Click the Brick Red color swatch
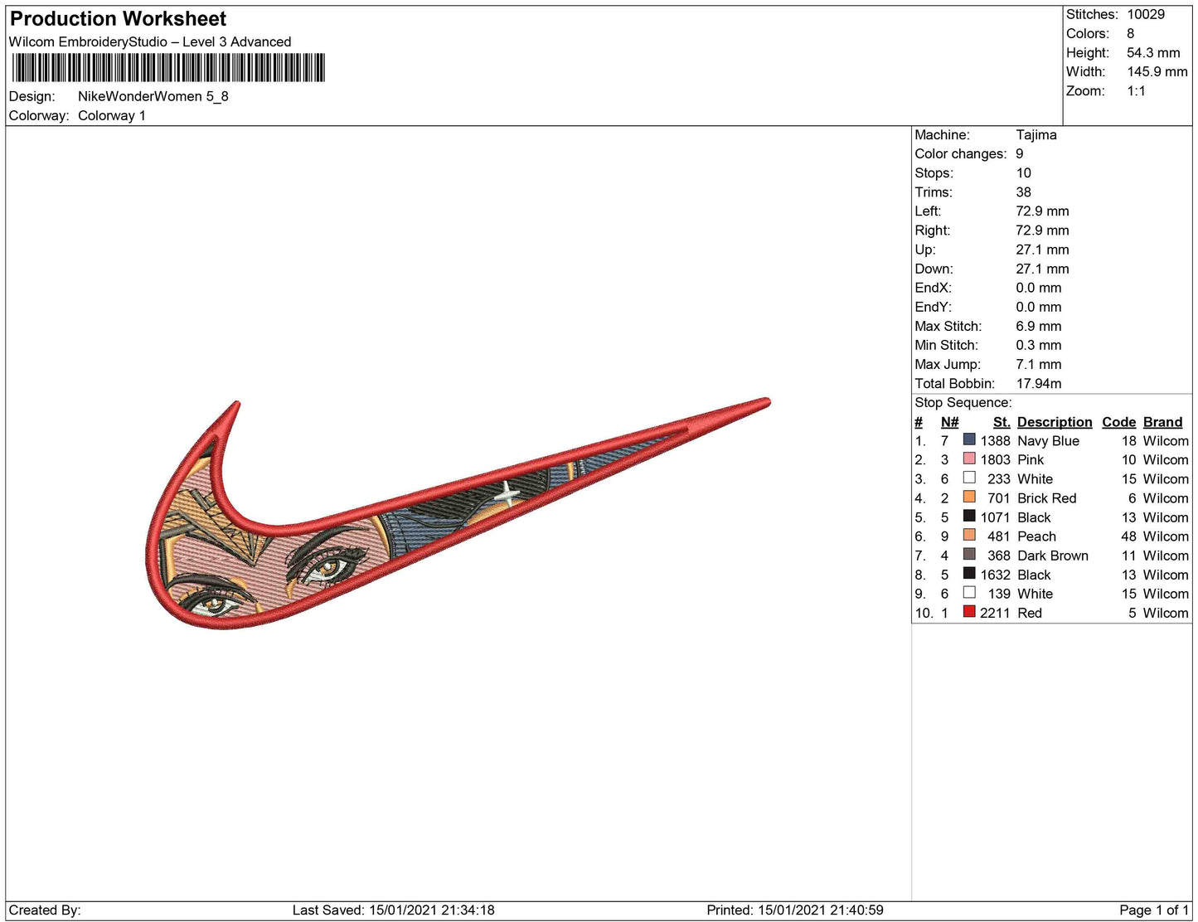Screen dimensions: 1198x922 click(968, 497)
